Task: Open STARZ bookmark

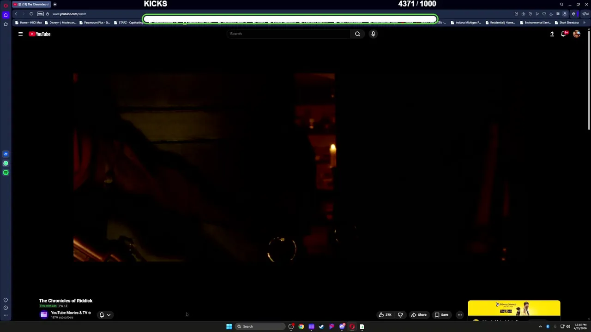Action: [x=128, y=23]
